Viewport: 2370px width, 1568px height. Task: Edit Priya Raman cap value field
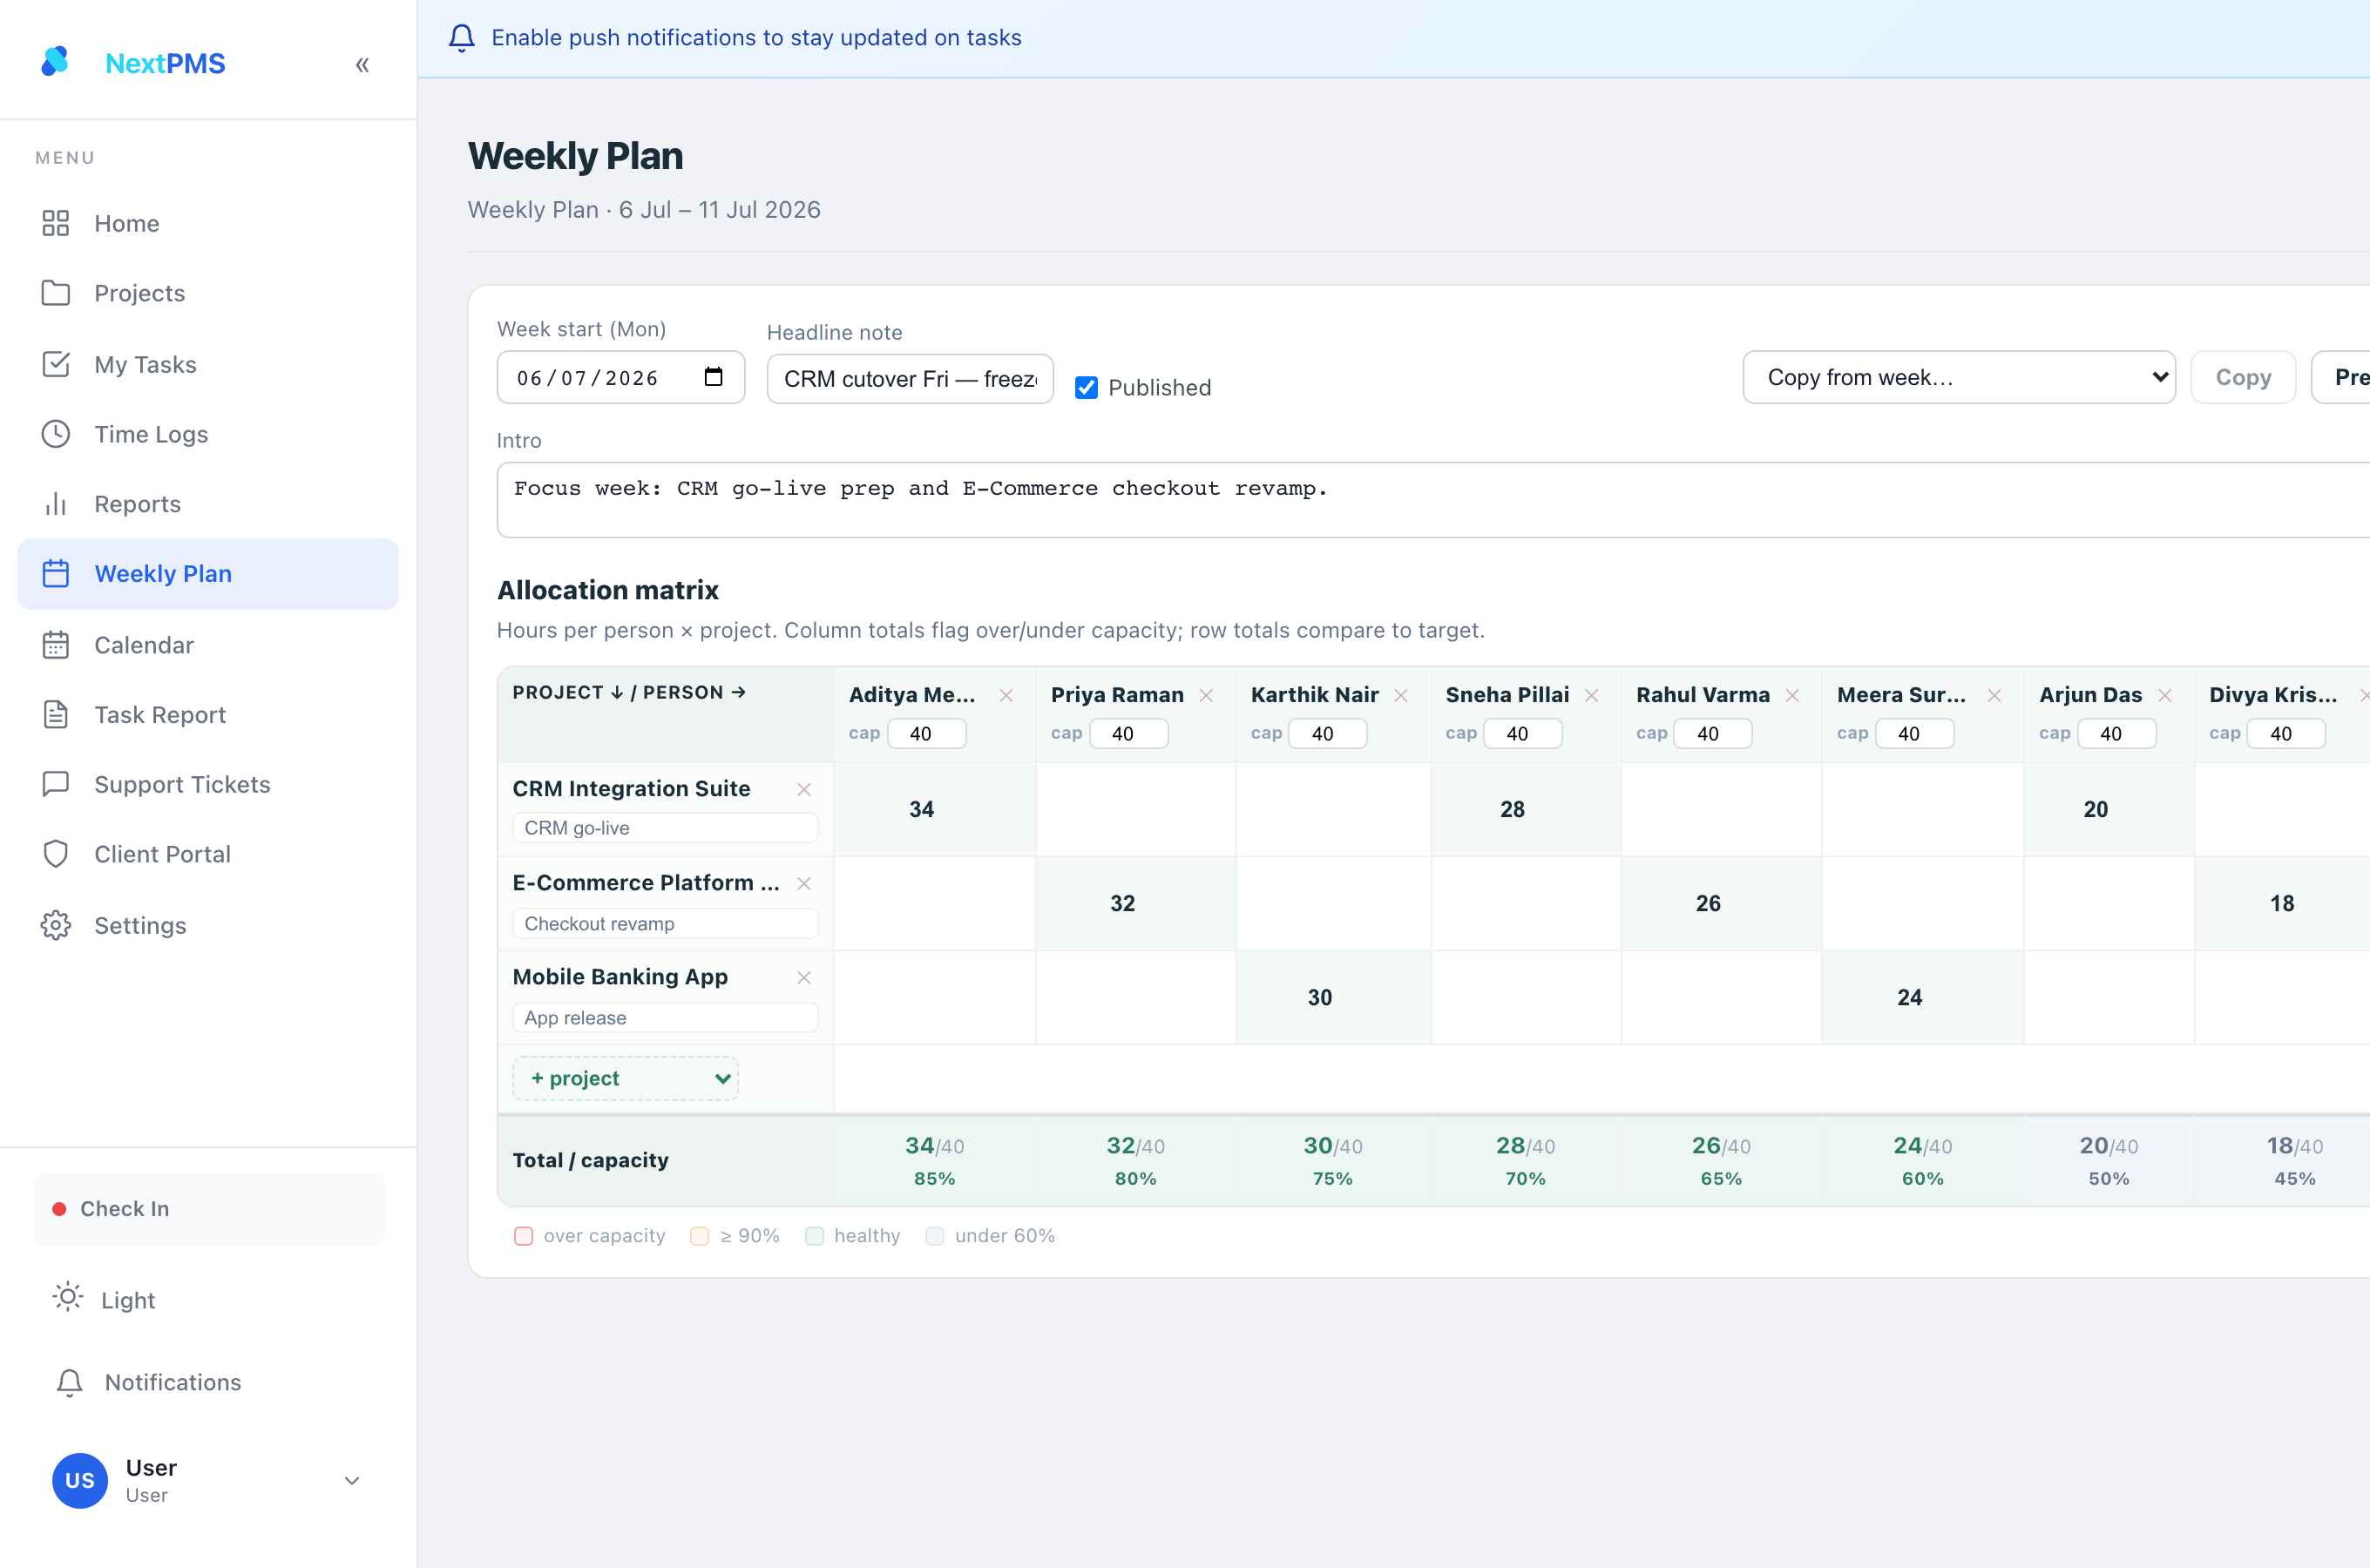tap(1129, 733)
